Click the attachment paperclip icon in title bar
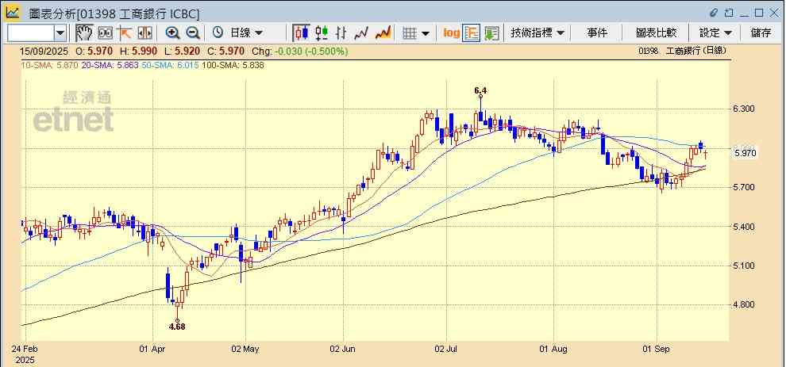This screenshot has height=367, width=786. click(715, 13)
